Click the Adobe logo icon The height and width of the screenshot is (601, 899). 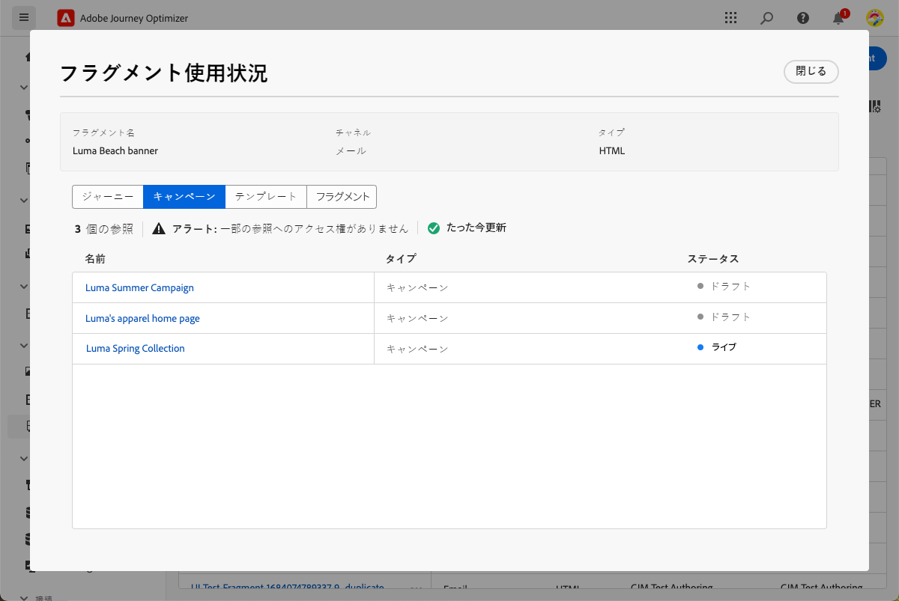[66, 18]
